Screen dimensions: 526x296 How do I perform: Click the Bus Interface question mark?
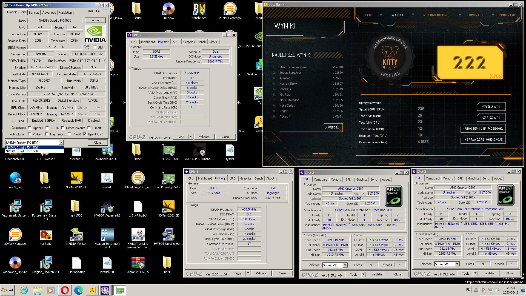click(104, 61)
